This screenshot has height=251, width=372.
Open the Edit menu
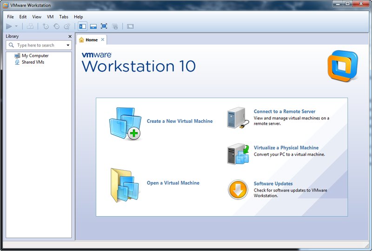tap(23, 17)
